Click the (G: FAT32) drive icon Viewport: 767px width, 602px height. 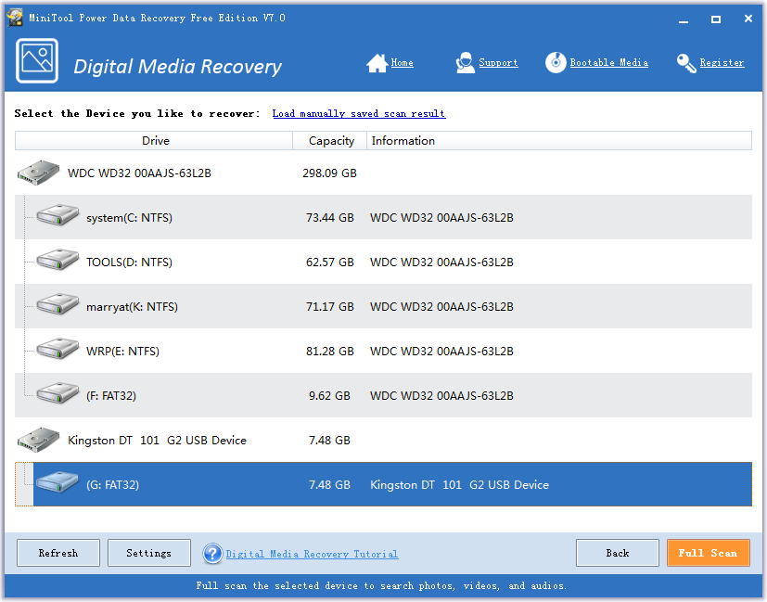[x=58, y=482]
